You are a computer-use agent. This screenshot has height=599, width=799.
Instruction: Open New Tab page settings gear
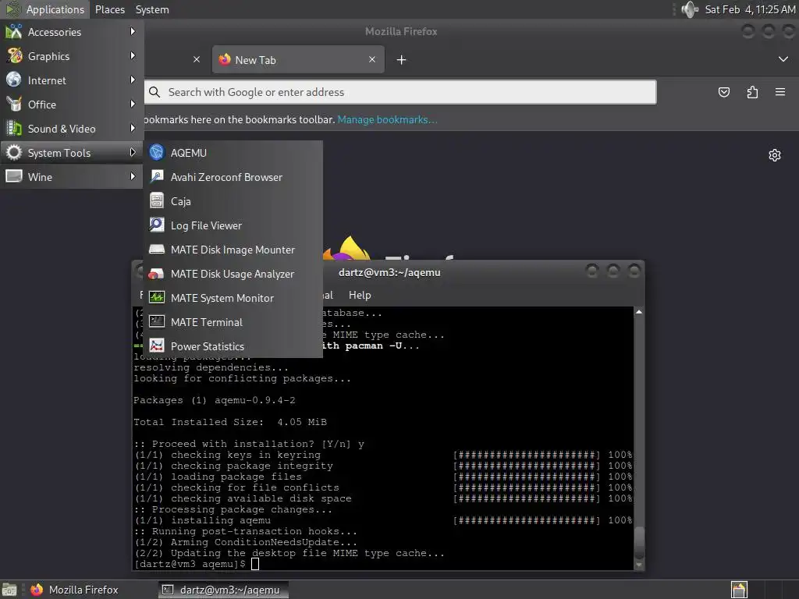tap(775, 155)
